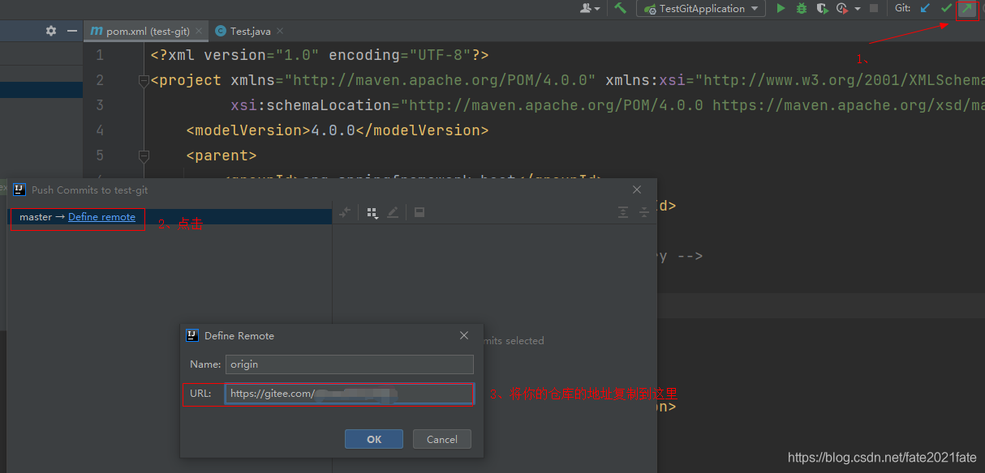Run TestGitApplication with the green play icon
This screenshot has height=473, width=985.
click(781, 9)
